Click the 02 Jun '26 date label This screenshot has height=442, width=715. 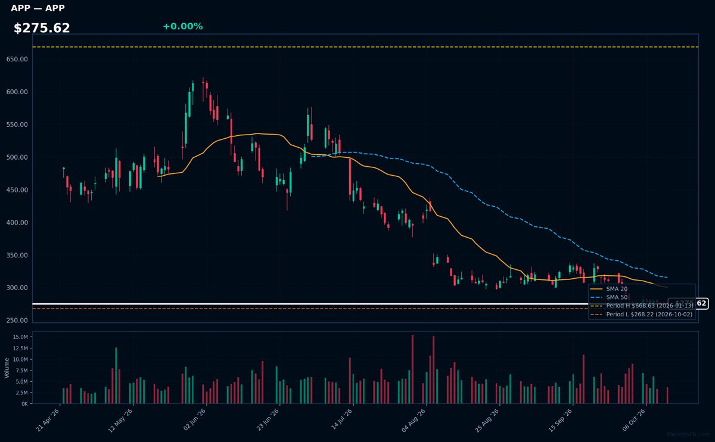(195, 421)
